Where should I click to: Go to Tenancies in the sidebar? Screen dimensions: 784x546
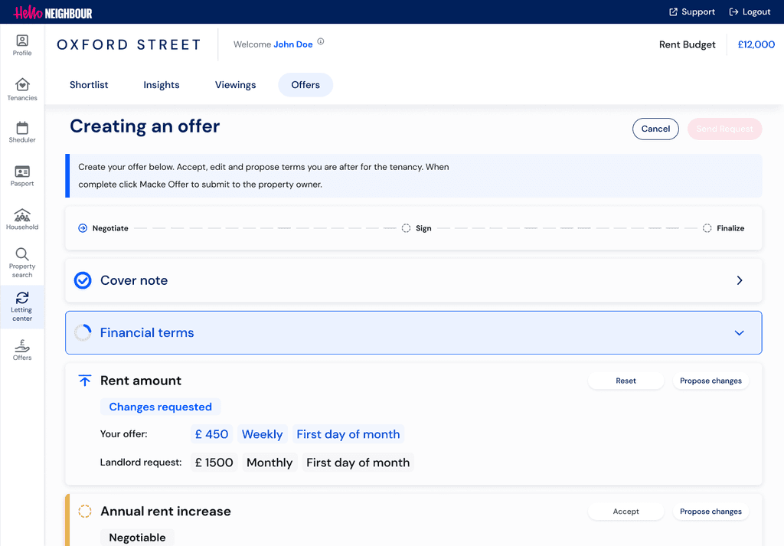pos(22,84)
